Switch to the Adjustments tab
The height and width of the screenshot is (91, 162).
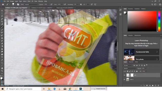(x=137, y=35)
